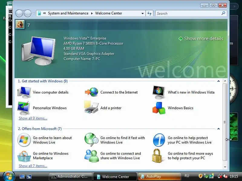Select the learn about Windows Live flag icon
The width and height of the screenshot is (242, 181).
24,140
